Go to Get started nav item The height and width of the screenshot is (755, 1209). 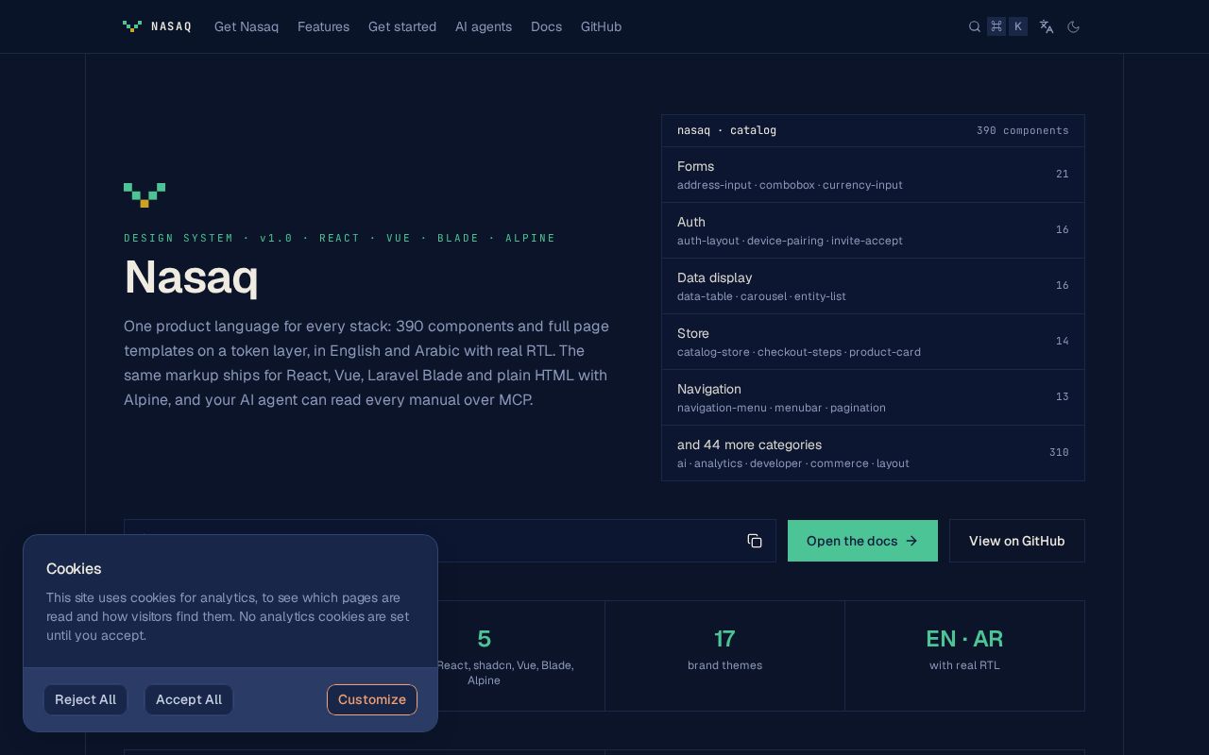point(402,26)
